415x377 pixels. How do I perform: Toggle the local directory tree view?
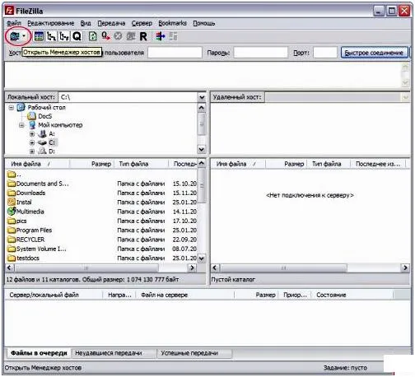51,36
